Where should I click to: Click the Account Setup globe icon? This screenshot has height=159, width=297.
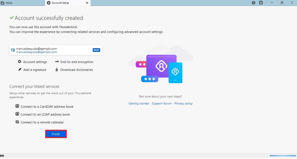pyautogui.click(x=49, y=3)
